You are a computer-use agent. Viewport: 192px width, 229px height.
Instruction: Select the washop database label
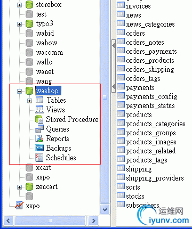[48, 91]
